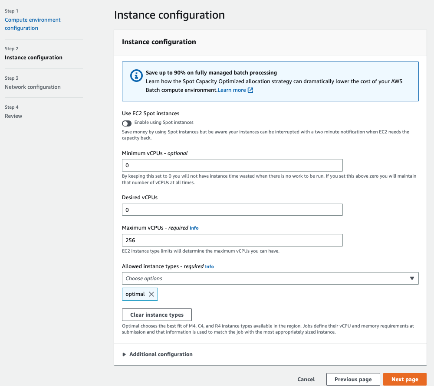Select Network configuration step in sidebar
This screenshot has width=434, height=386.
(x=33, y=87)
